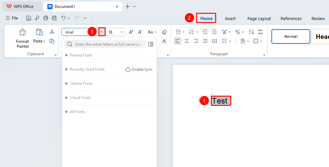The height and width of the screenshot is (167, 329).
Task: Switch to the Page Layout tab
Action: click(259, 18)
